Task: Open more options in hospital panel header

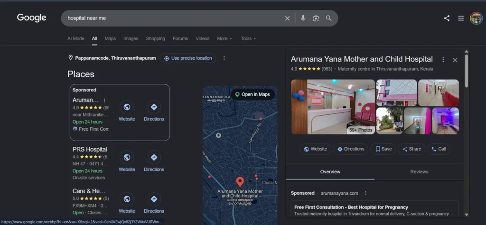Action: pyautogui.click(x=443, y=60)
